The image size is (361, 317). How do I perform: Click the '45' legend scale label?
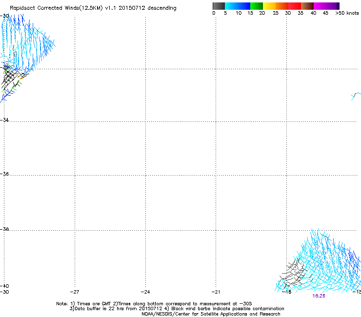[325, 13]
